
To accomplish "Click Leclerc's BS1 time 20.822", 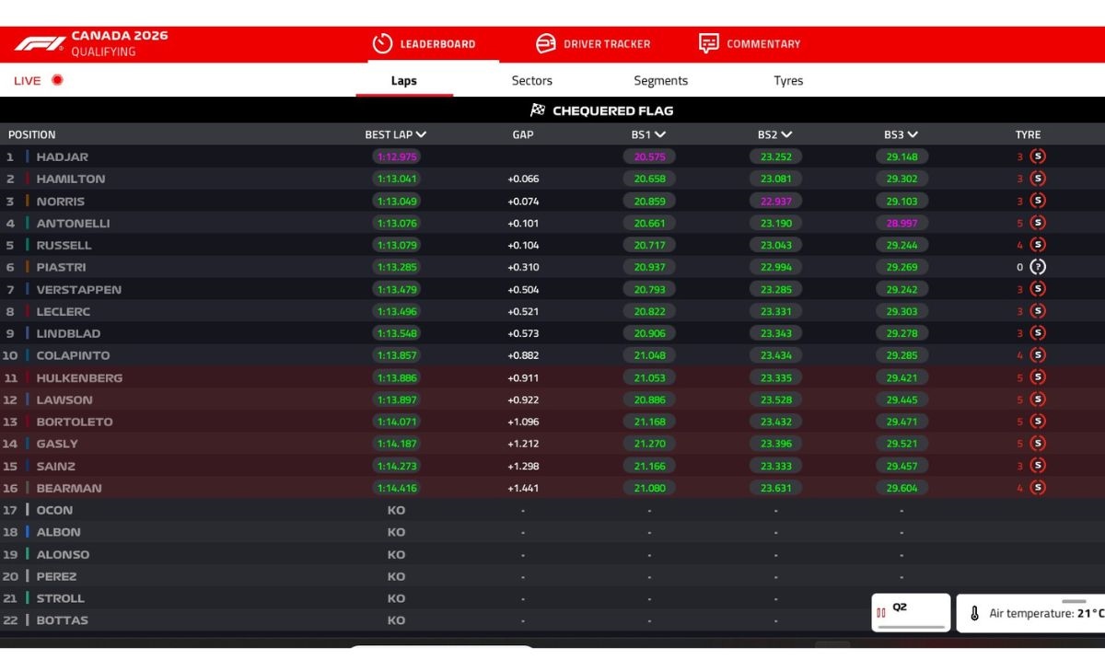I will (x=649, y=311).
